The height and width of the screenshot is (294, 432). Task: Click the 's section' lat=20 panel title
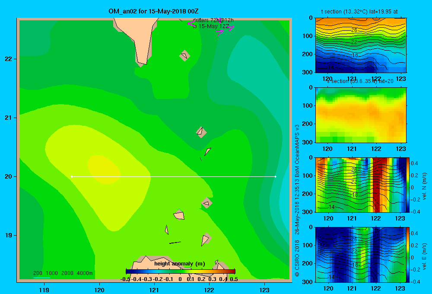coord(360,81)
